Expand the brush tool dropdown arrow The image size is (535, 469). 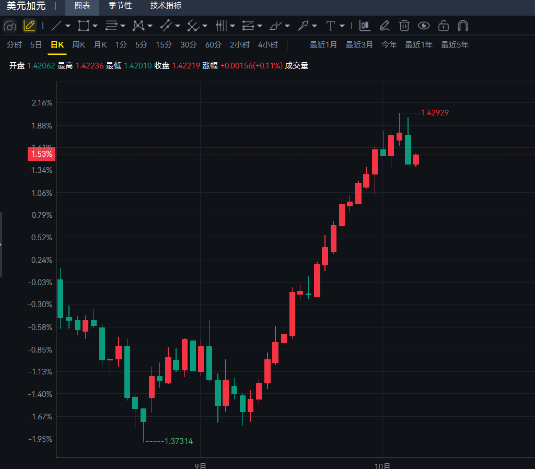[x=287, y=26]
